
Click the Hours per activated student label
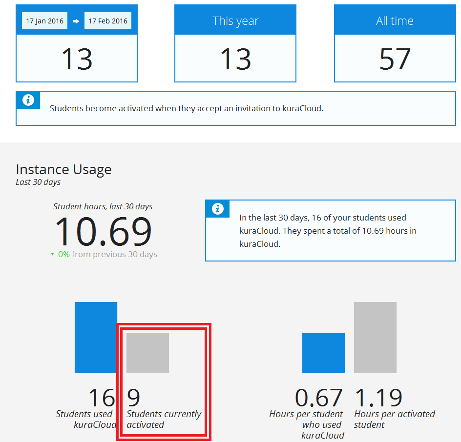point(394,419)
